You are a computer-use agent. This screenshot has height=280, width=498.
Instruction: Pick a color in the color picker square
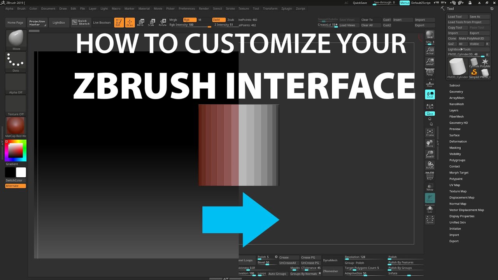pyautogui.click(x=16, y=150)
